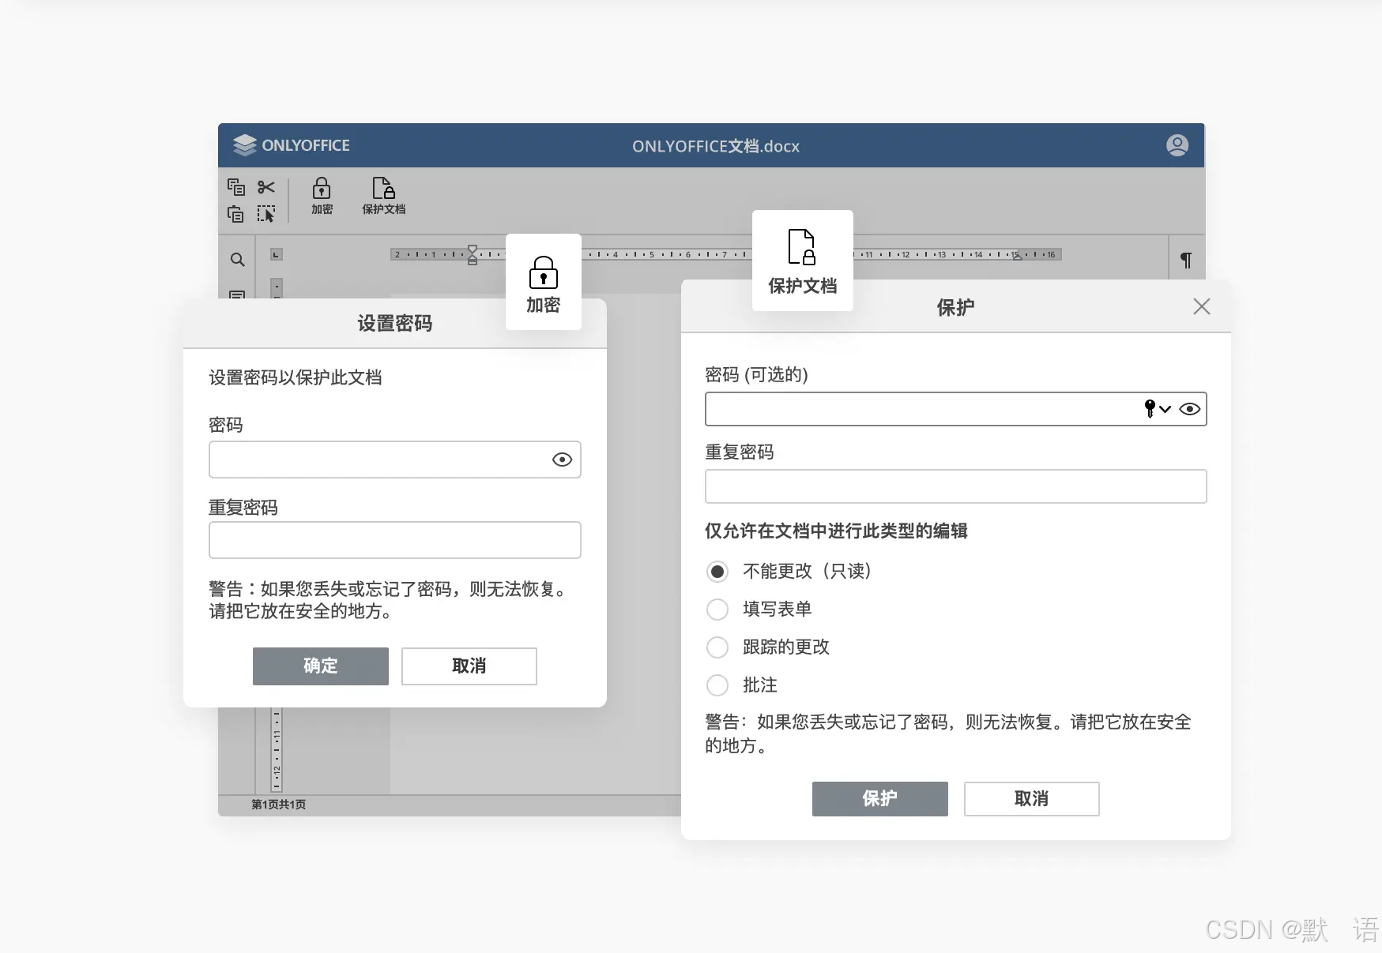
Task: Click the enlarged 保护文档 callout
Action: click(x=803, y=261)
